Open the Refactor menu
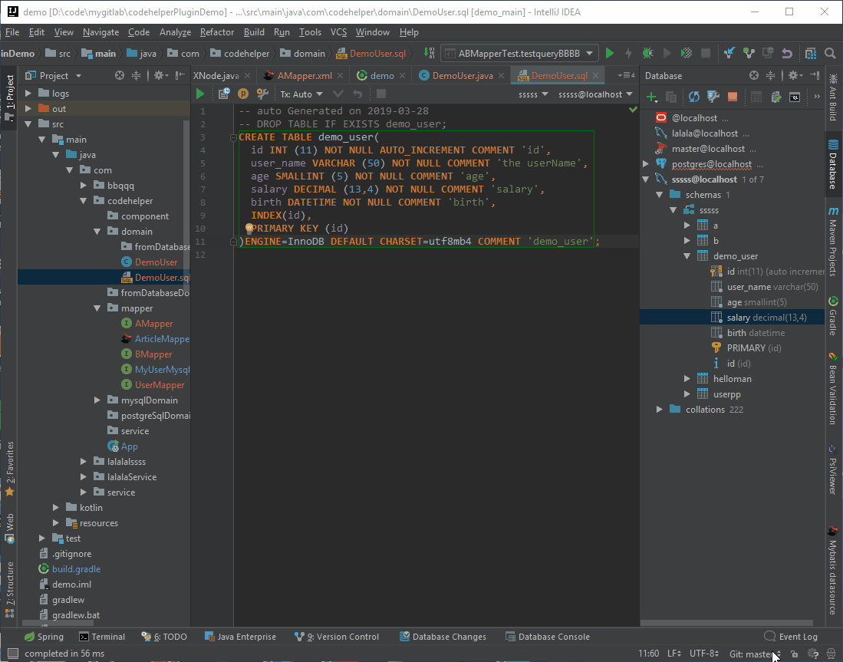Image resolution: width=843 pixels, height=662 pixels. [217, 32]
